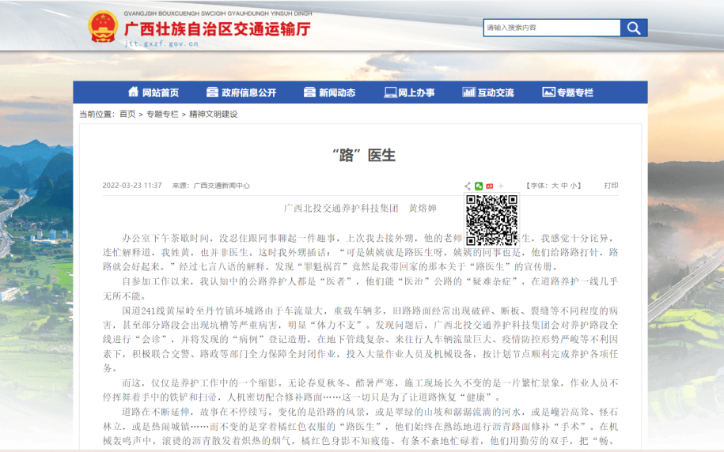The height and width of the screenshot is (452, 724).
Task: Set font size to 大 (large)
Action: coord(555,186)
